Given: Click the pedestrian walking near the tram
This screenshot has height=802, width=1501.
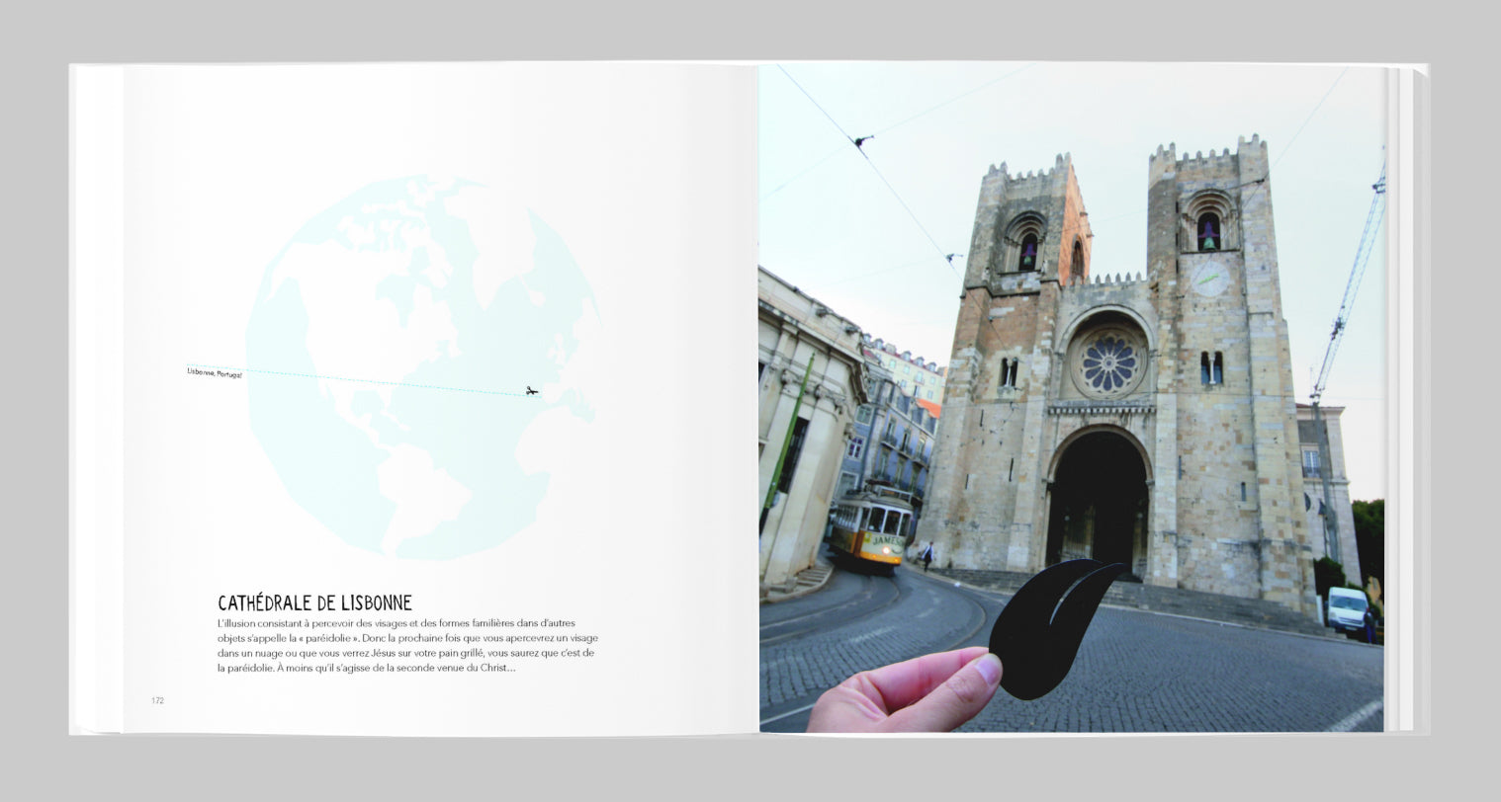Looking at the screenshot, I should coord(927,556).
